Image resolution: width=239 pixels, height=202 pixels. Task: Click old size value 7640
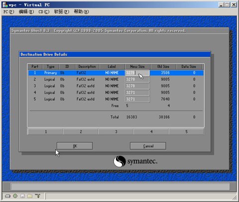(x=165, y=99)
